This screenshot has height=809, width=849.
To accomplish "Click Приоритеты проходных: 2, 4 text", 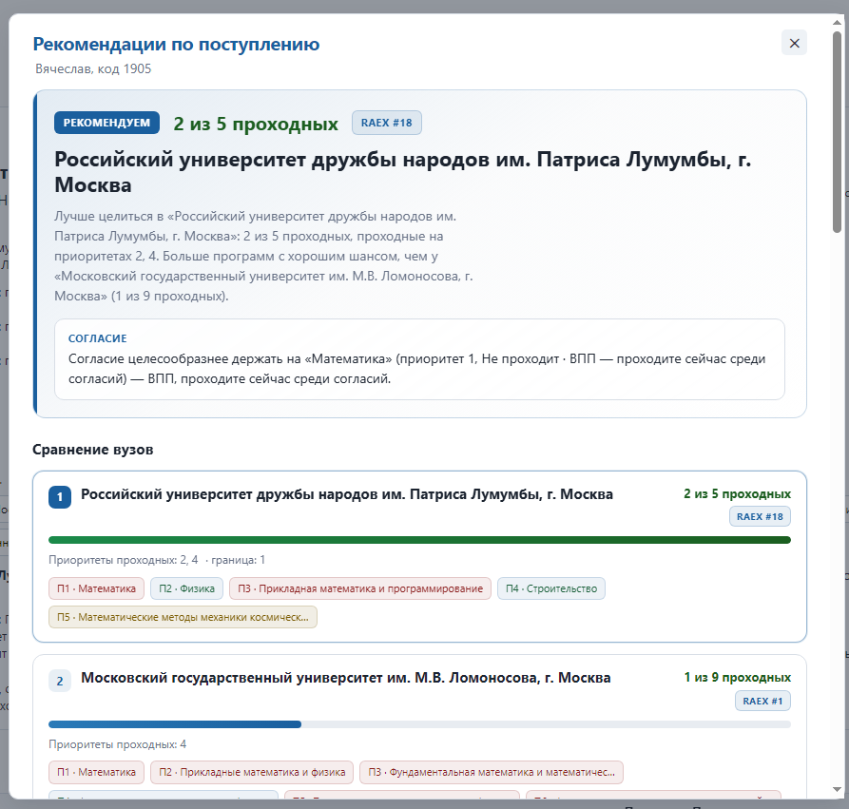I will (x=124, y=560).
